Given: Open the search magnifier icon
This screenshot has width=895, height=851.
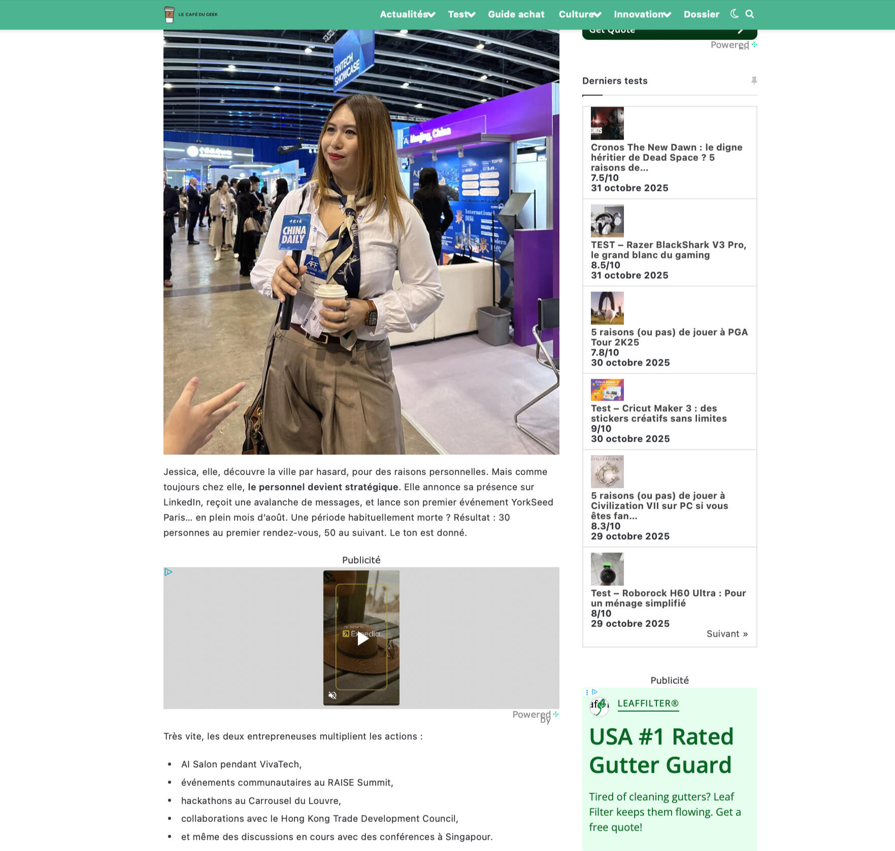Looking at the screenshot, I should click(750, 14).
